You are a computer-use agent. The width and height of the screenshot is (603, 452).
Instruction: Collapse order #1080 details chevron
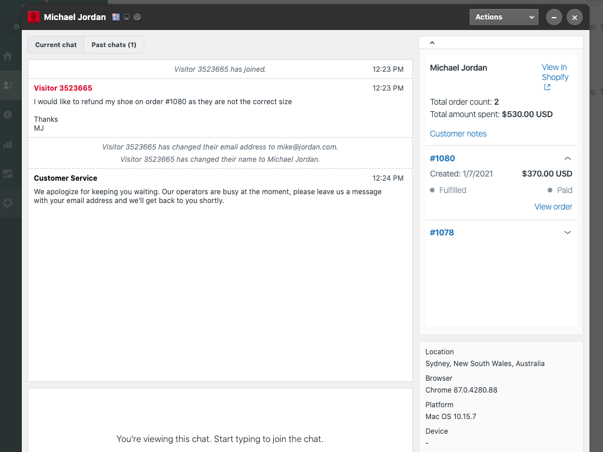pos(568,158)
